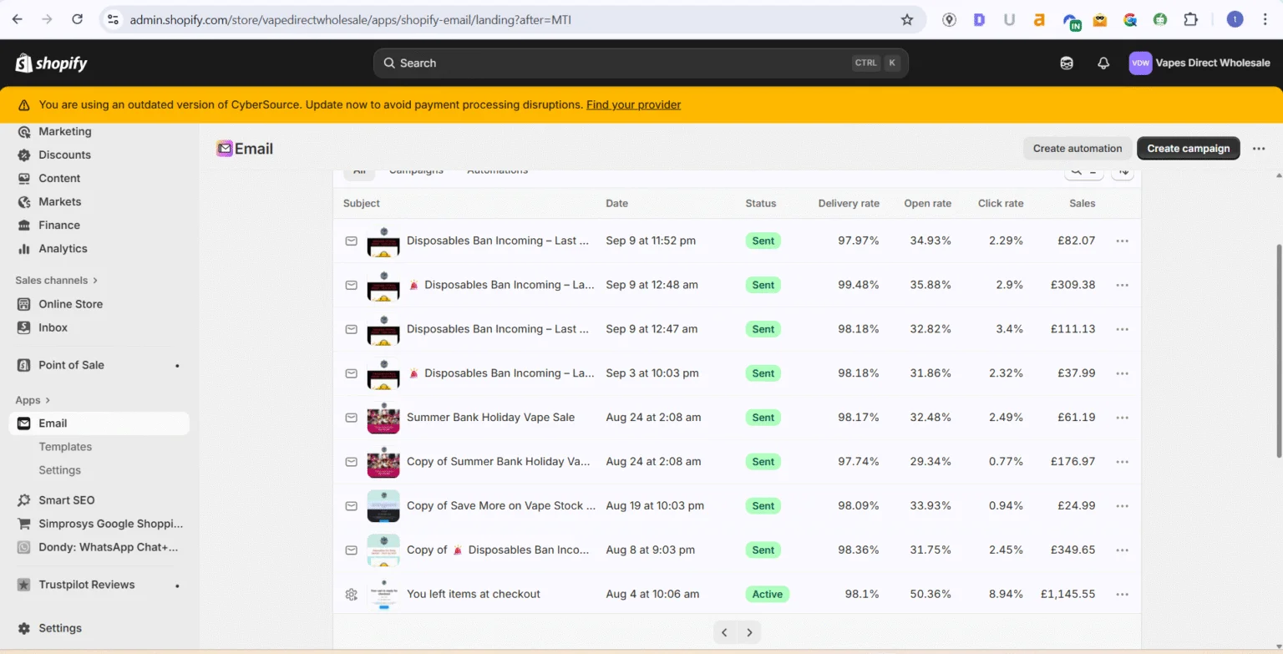Viewport: 1283px width, 654px height.
Task: Open the Sidekick assistant icon
Action: tap(1067, 63)
